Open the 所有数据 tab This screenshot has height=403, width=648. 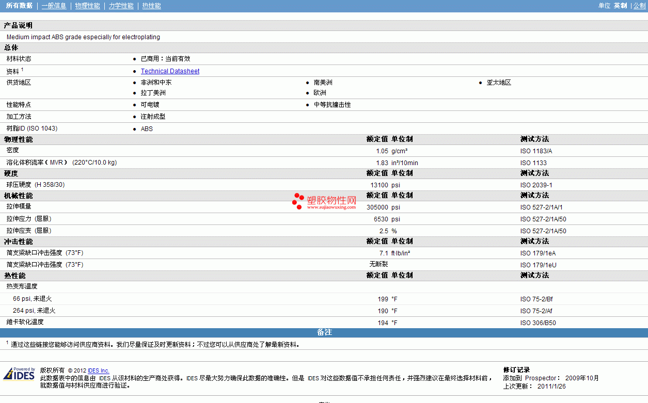19,6
